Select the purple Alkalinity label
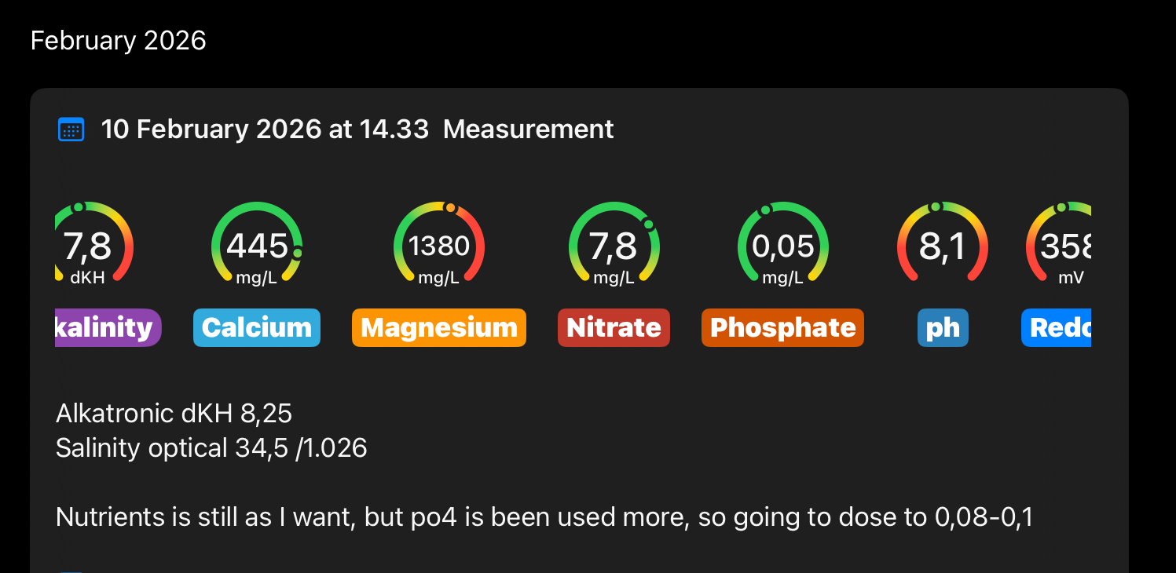Image resolution: width=1176 pixels, height=573 pixels. [108, 328]
